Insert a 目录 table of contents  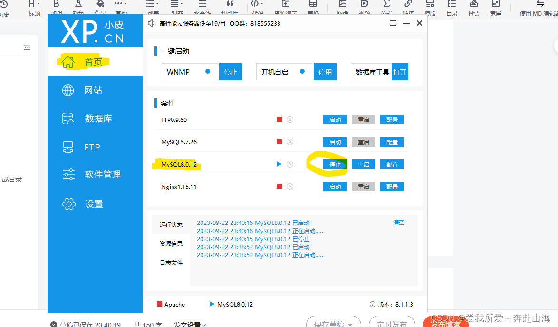click(x=452, y=8)
